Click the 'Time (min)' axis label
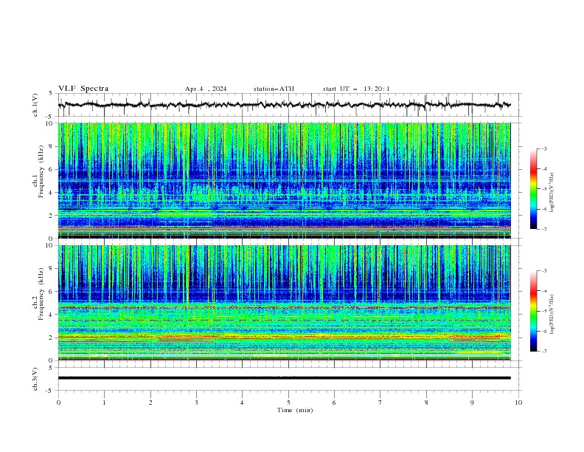The image size is (584, 452). (295, 410)
